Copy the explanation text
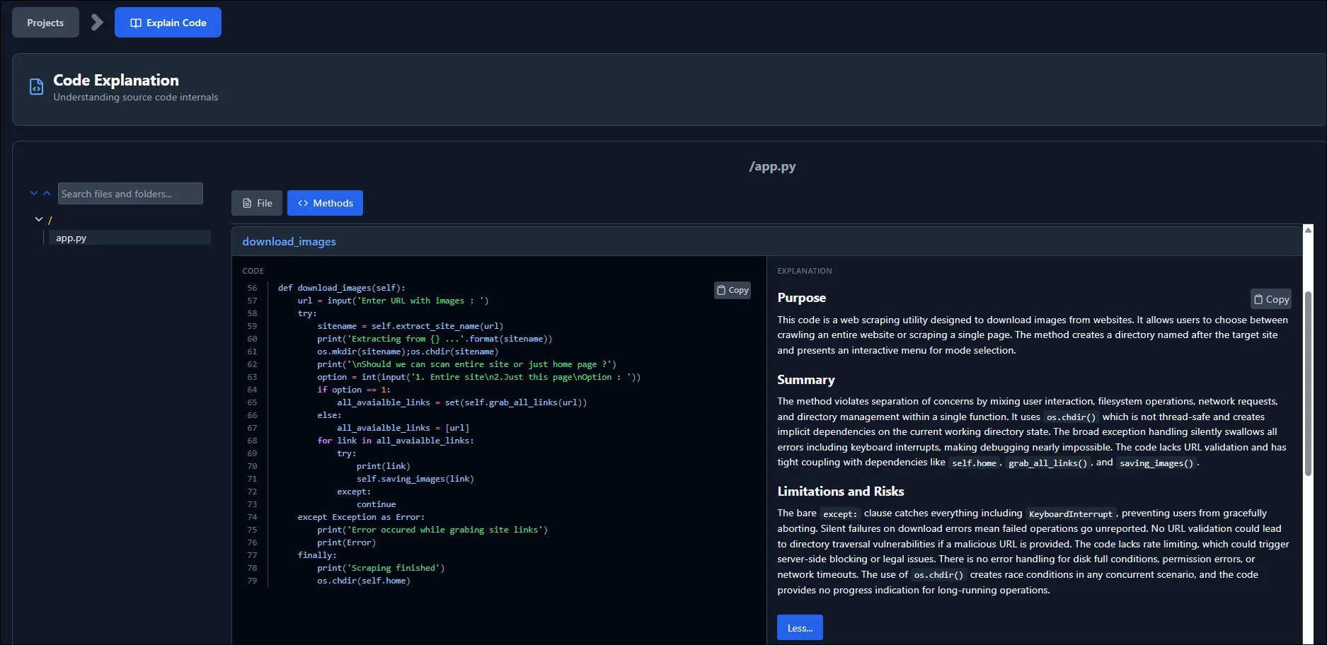The width and height of the screenshot is (1327, 645). (1271, 299)
